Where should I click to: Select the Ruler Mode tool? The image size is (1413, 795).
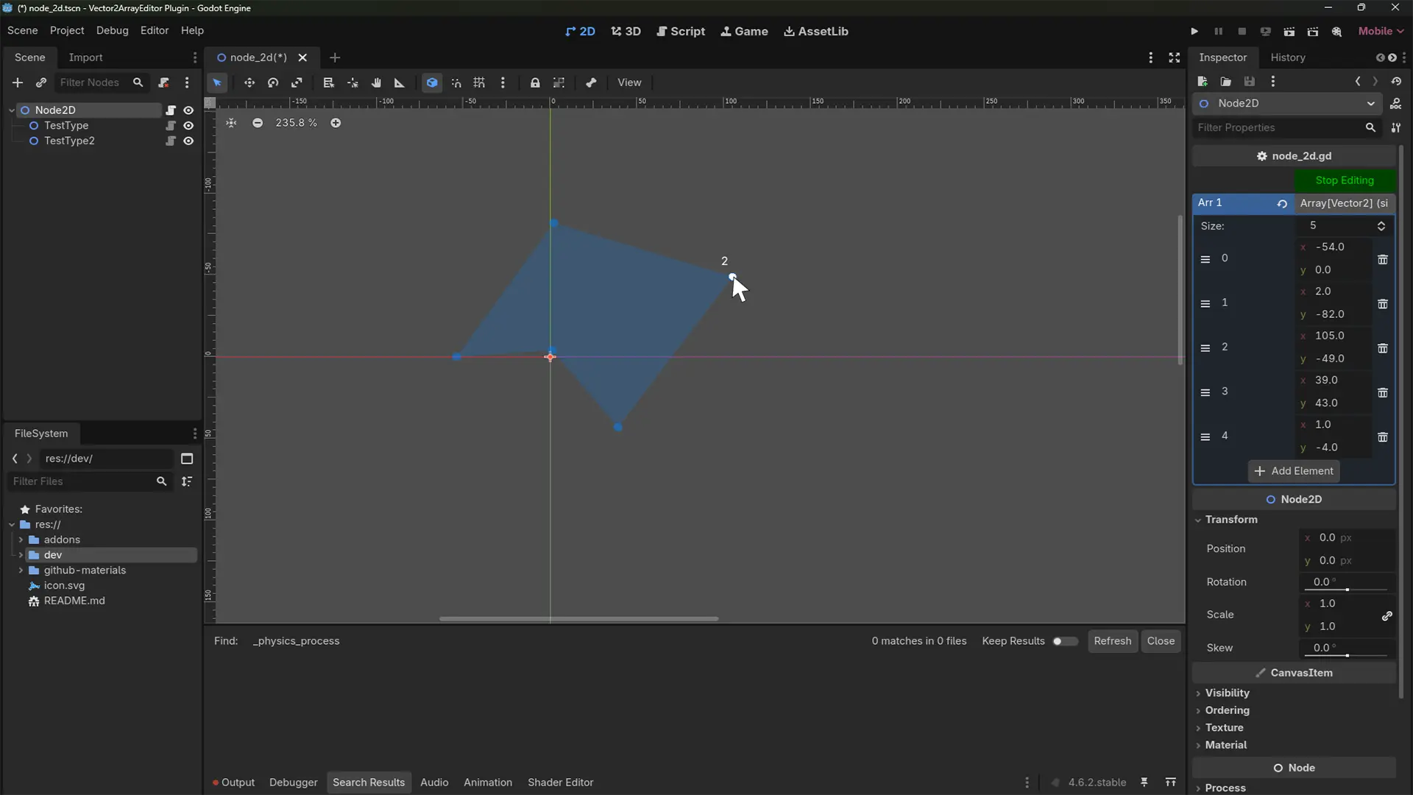tap(400, 82)
